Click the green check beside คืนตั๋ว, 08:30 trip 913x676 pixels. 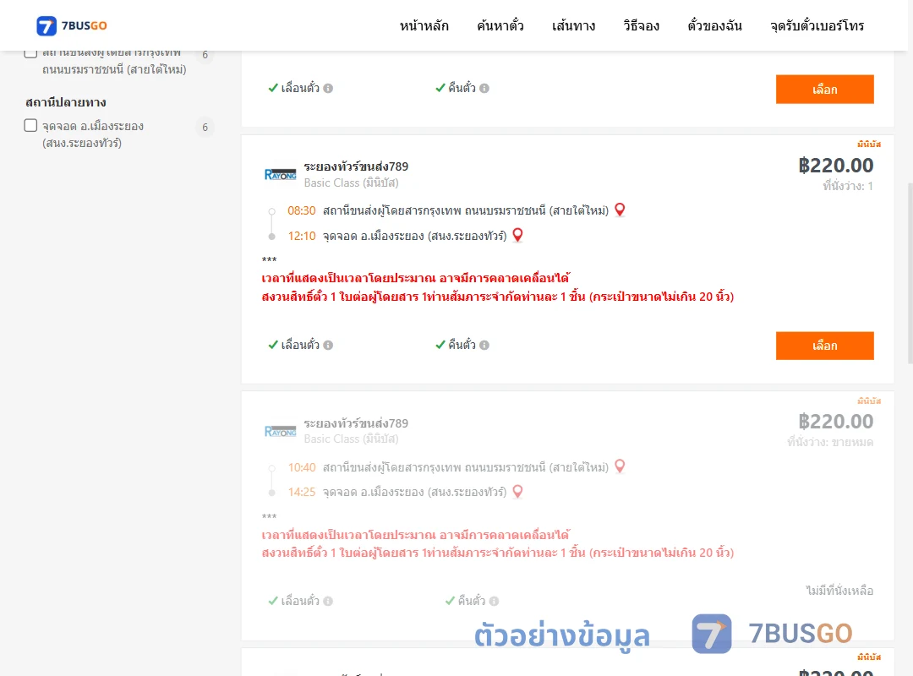440,345
